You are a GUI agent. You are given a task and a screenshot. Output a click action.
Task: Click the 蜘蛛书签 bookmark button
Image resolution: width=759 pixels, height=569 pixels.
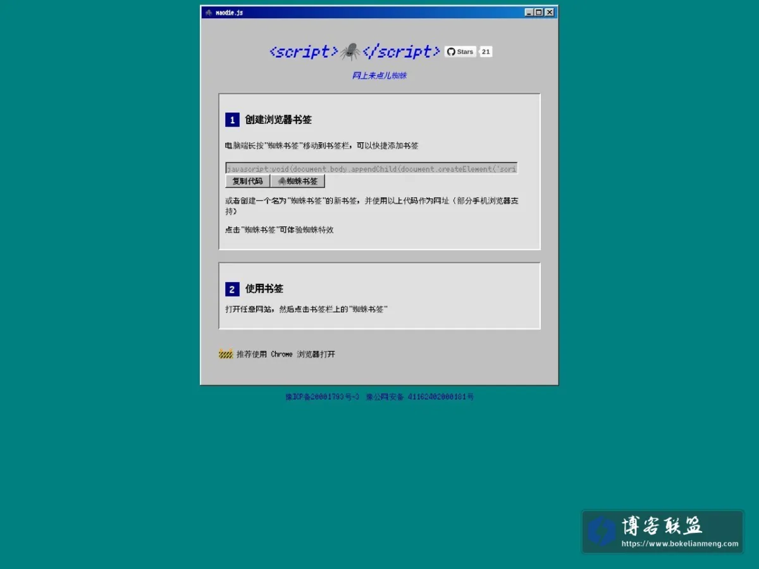point(298,181)
